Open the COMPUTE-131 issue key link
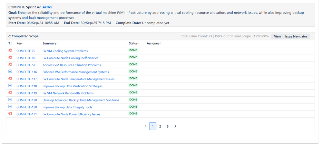 pos(27,114)
